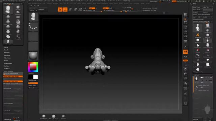Toggle the Zsub sculpt mode button

pos(111,8)
